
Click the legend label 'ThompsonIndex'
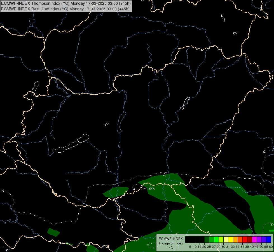171,243
